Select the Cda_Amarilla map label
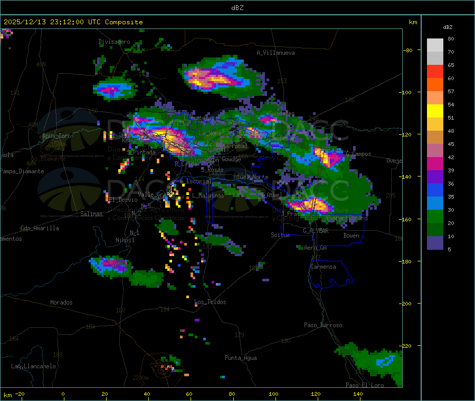This screenshot has width=475, height=401. tap(40, 228)
